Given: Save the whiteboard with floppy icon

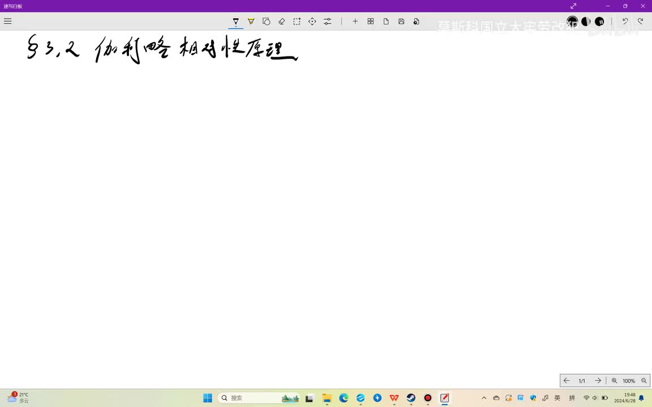Looking at the screenshot, I should point(401,21).
